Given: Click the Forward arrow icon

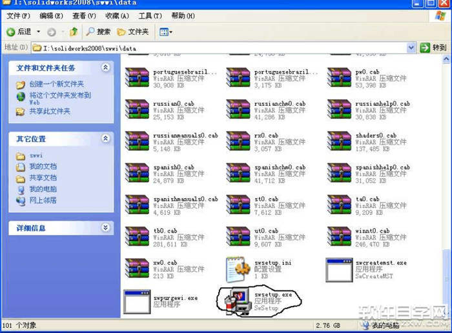Looking at the screenshot, I should pos(51,32).
